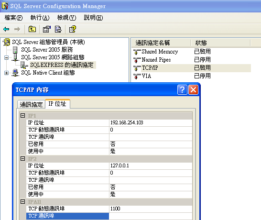Image resolution: width=261 pixels, height=220 pixels.
Task: Open the 說明(H) menu
Action: point(93,18)
